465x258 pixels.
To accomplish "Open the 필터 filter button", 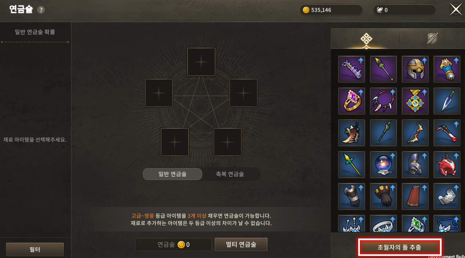I will (35, 250).
